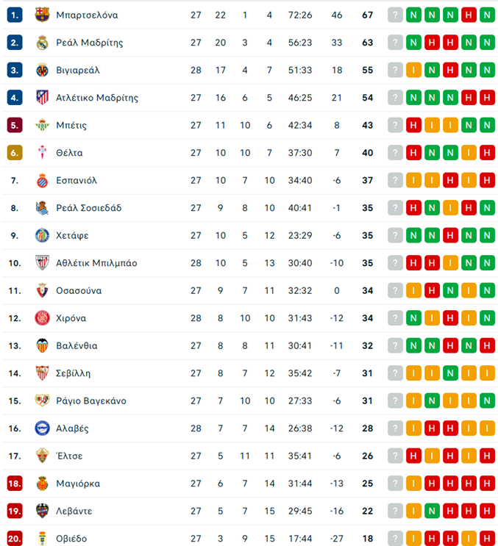Image resolution: width=498 pixels, height=546 pixels.
Task: Click the Barcelona club crest icon
Action: [x=42, y=15]
